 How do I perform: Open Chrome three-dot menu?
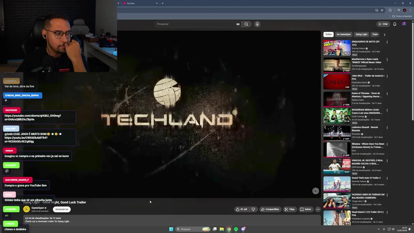(x=410, y=10)
